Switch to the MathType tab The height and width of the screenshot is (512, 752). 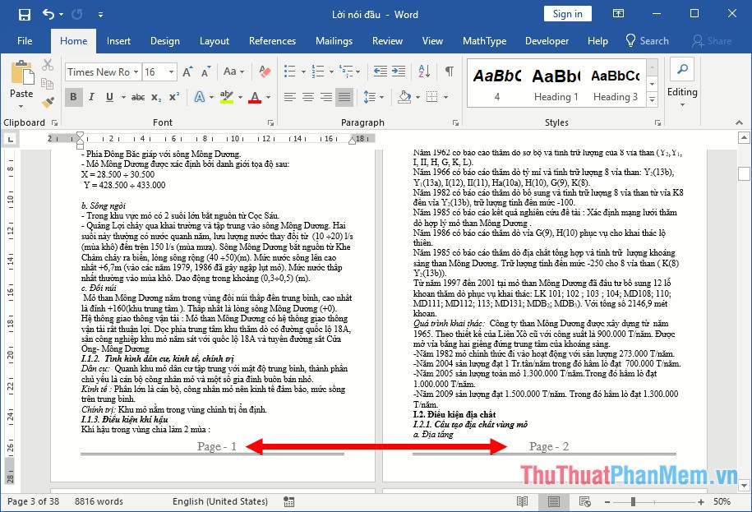(484, 40)
